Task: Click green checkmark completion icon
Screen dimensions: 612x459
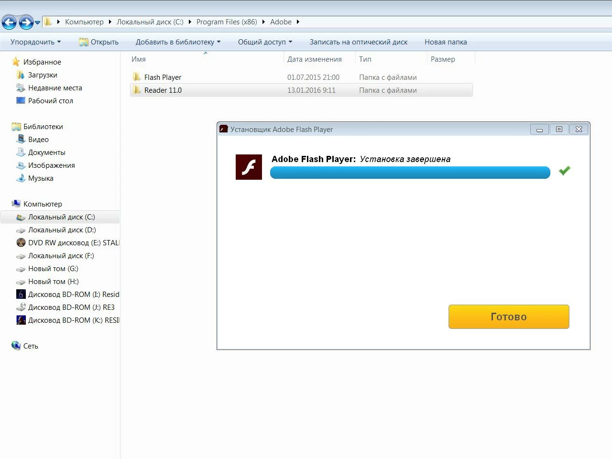Action: (x=565, y=170)
